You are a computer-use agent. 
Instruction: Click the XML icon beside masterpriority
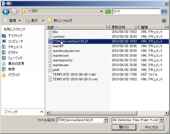(50, 60)
